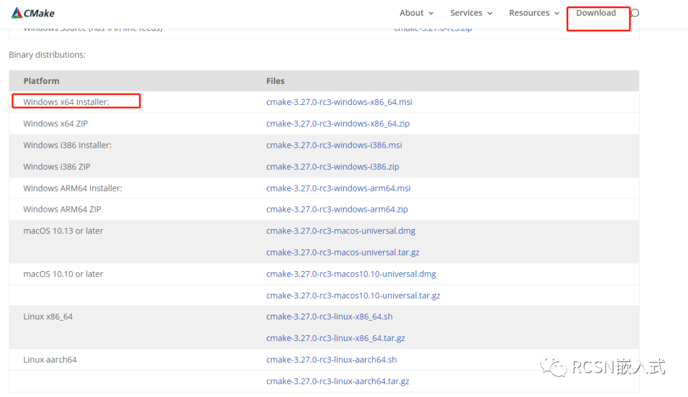Get the macos-universal.tar.gz archive

pos(343,253)
